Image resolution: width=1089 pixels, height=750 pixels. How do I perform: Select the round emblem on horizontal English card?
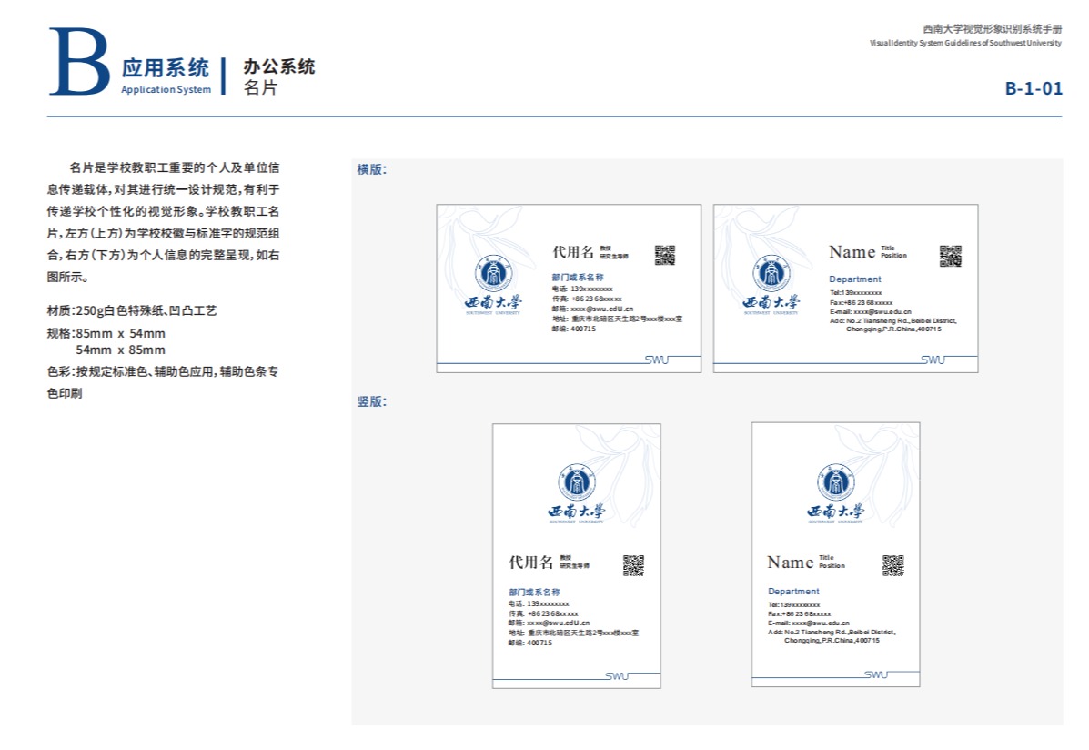point(771,273)
